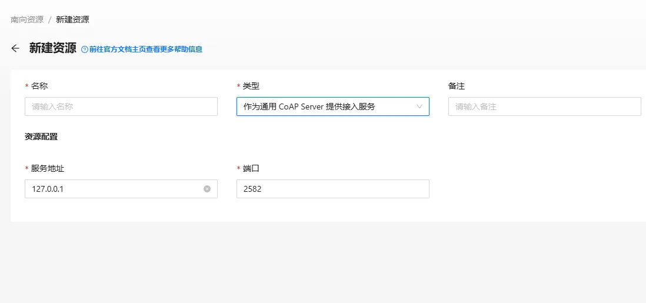Go to 南向资源 breadcrumb
646x303 pixels.
point(27,19)
